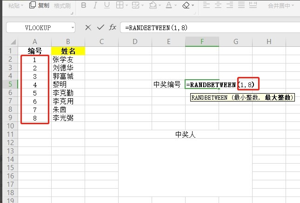
Task: Click the copy button
Action: (x=40, y=6)
